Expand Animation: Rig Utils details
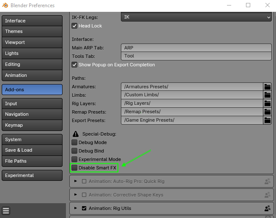Image resolution: width=276 pixels, height=218 pixels. pos(76,208)
